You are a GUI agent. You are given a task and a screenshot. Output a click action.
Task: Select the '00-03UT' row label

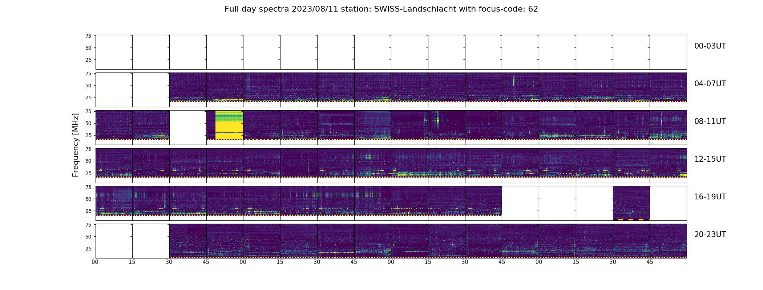tap(710, 46)
